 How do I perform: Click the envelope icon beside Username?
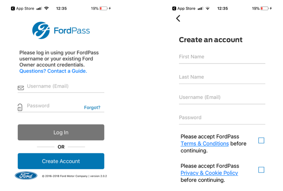pos(21,88)
